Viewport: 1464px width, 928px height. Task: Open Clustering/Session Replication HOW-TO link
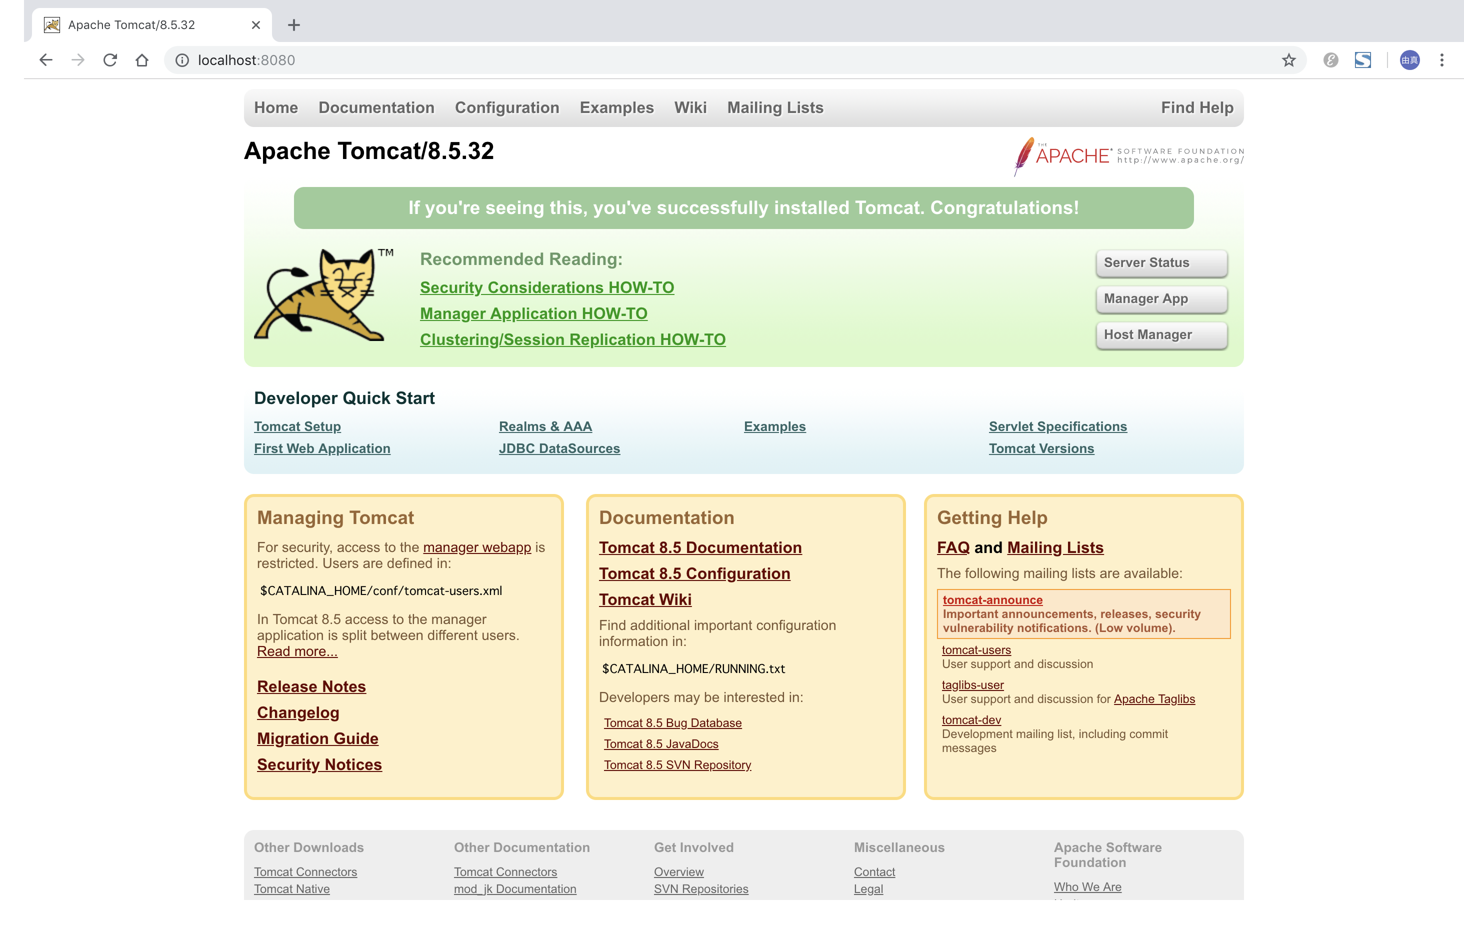[572, 340]
